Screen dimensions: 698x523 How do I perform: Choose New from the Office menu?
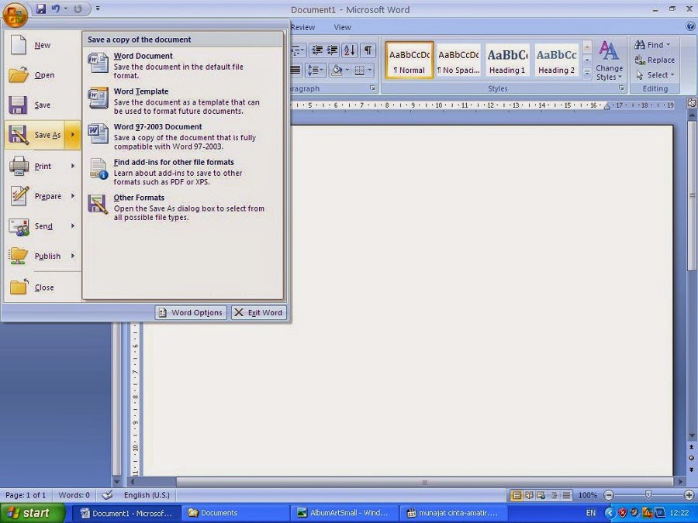pos(43,45)
